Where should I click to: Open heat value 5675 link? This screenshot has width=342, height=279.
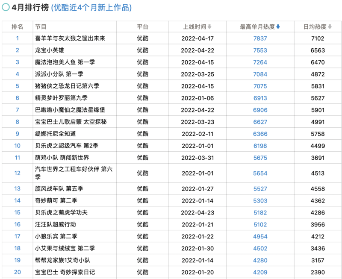260,158
